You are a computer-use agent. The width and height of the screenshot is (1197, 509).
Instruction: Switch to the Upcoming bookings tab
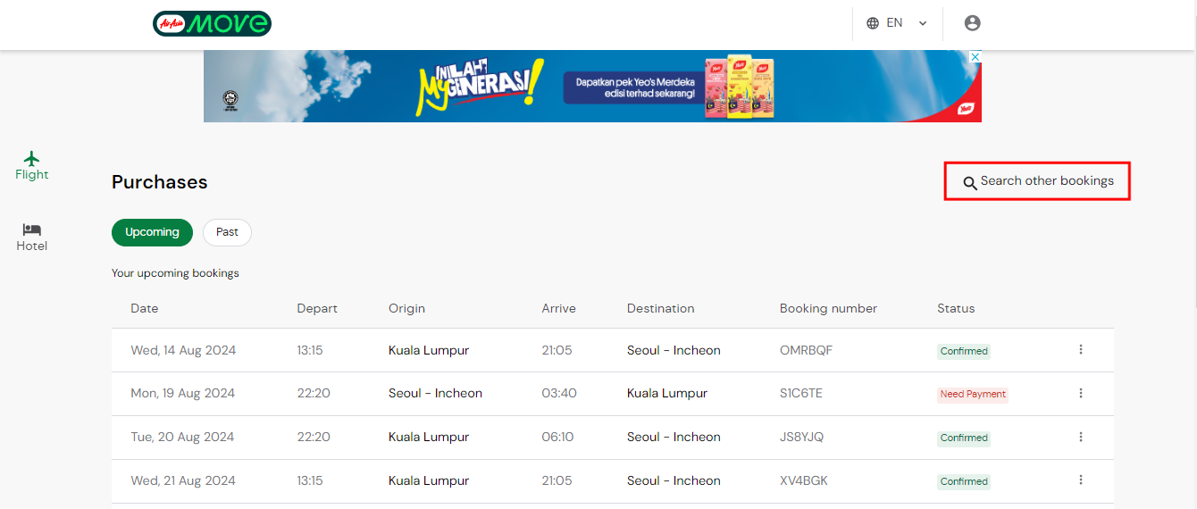coord(152,232)
